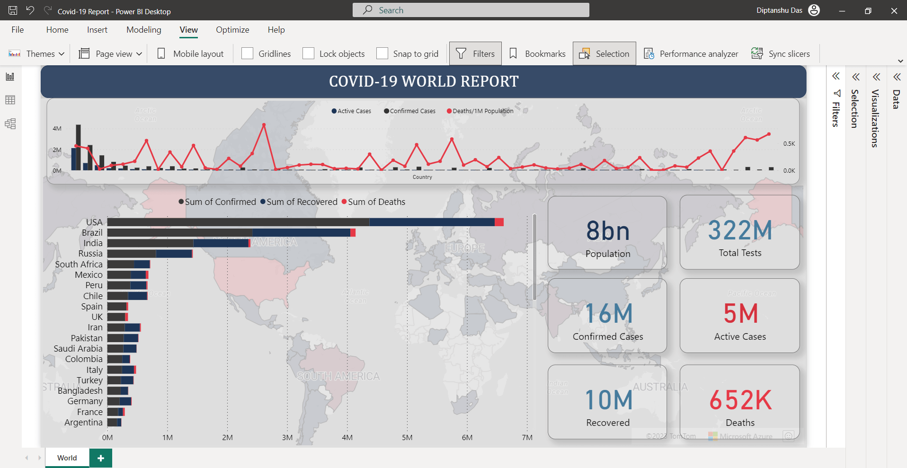Click Deaths/1M Population legend marker

449,111
